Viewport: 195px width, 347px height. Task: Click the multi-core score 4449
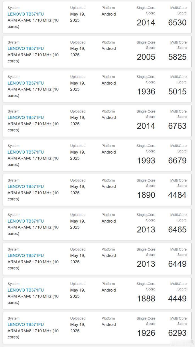(x=177, y=299)
